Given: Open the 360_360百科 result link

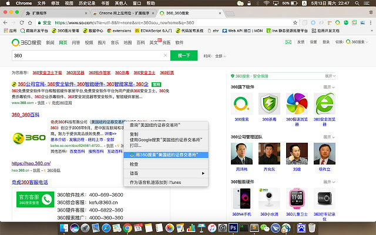Looking at the screenshot, I should click(25, 115).
